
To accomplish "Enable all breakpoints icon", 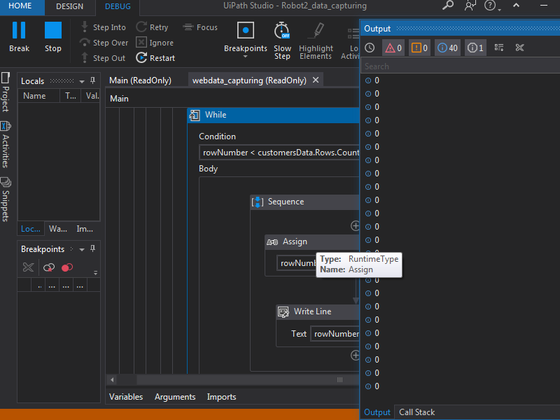I will [x=49, y=267].
